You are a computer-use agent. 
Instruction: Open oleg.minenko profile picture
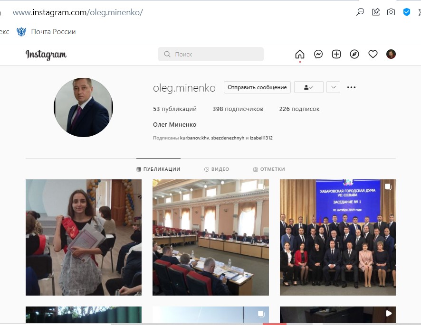pyautogui.click(x=83, y=107)
